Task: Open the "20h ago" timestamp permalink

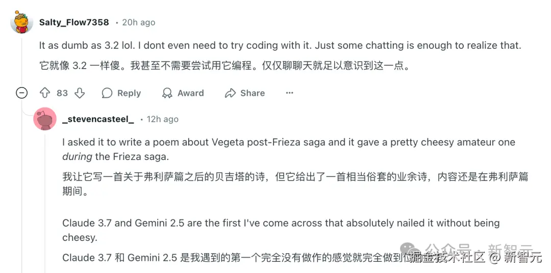Action: (139, 22)
